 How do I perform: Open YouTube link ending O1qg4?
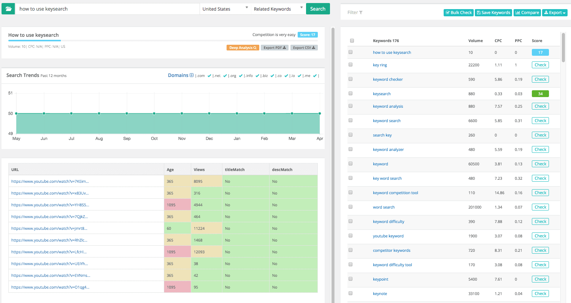tap(50, 287)
